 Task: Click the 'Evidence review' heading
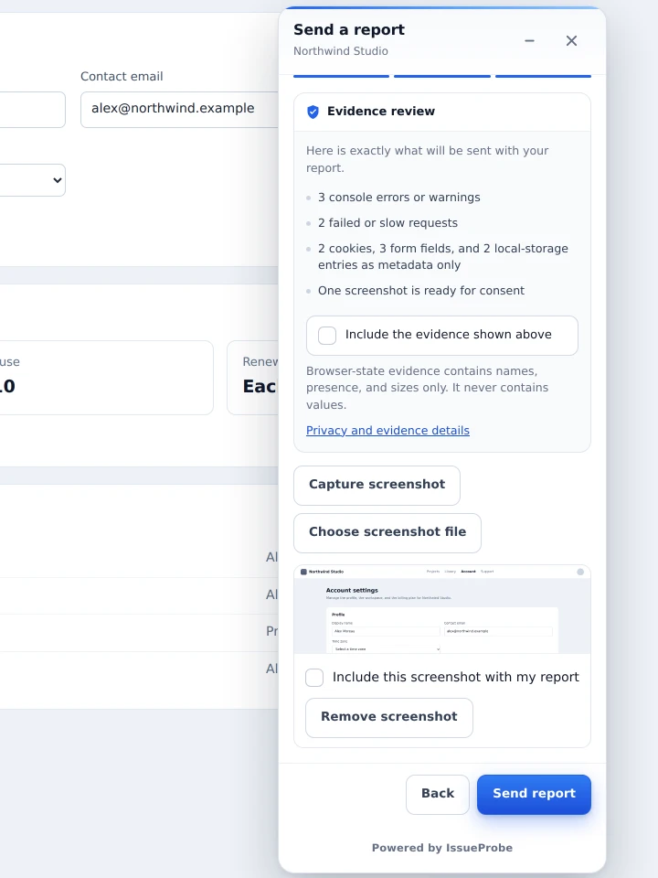[381, 112]
